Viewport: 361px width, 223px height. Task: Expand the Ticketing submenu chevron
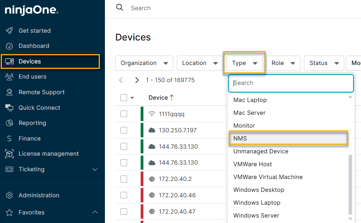95,170
